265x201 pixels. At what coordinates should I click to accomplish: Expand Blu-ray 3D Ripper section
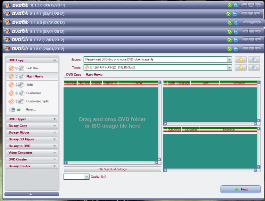click(32, 139)
